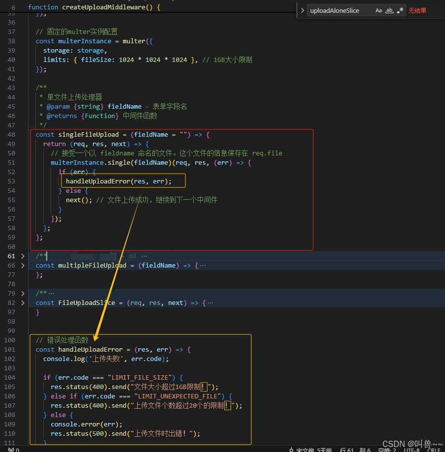Click the comment '// 错误处理函数'

point(62,340)
